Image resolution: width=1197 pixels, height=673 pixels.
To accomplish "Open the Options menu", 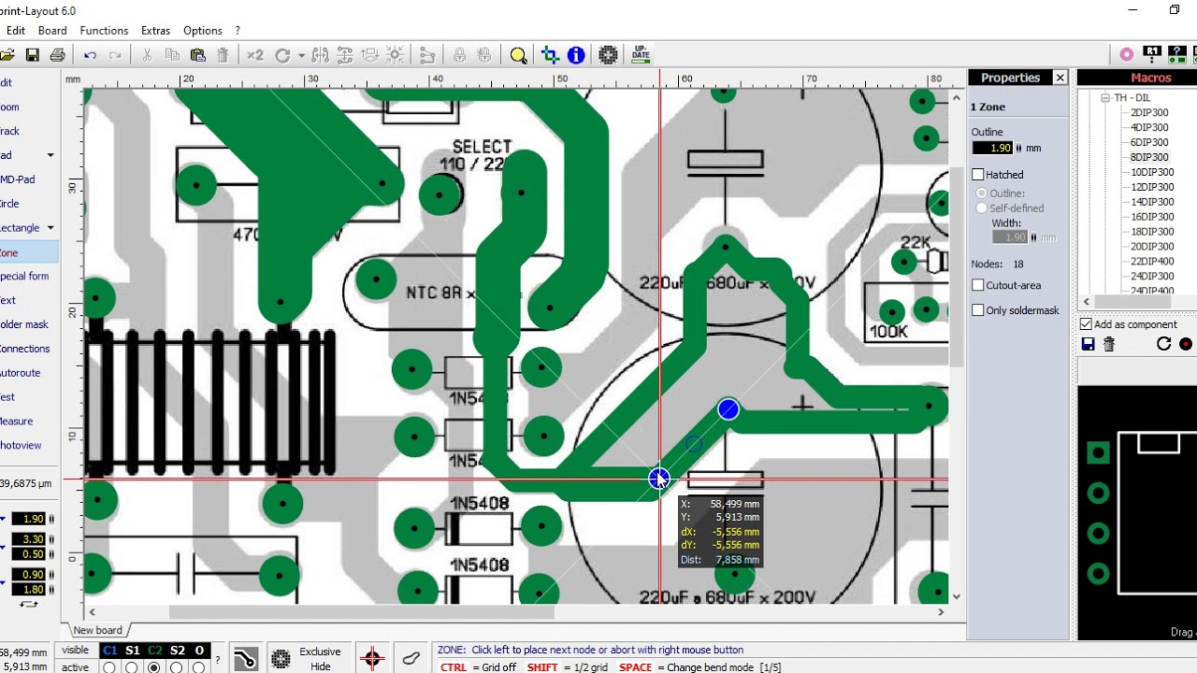I will (x=203, y=31).
